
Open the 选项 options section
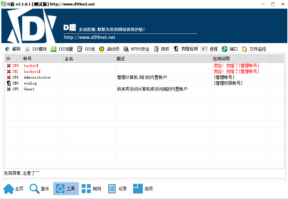[x=143, y=189]
